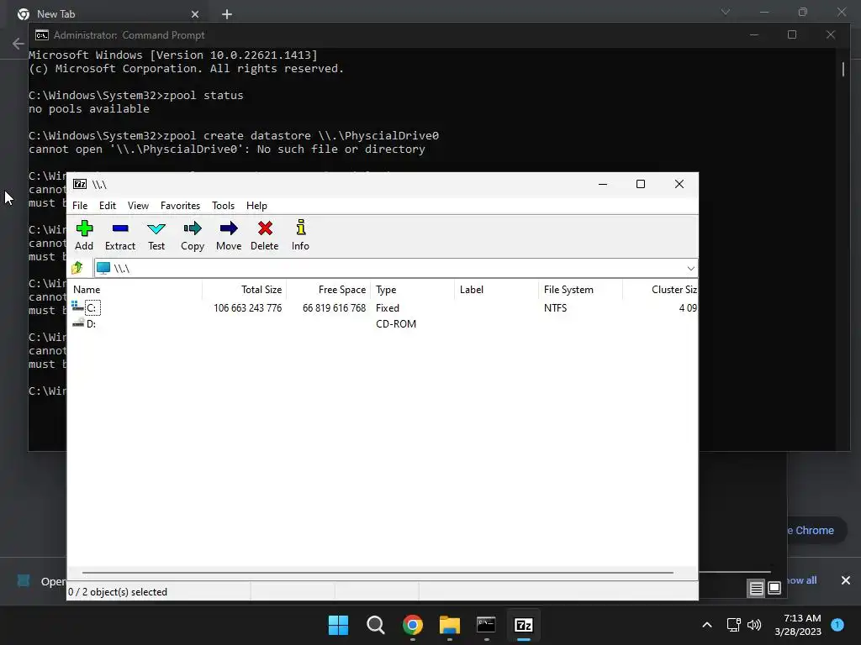
Task: Sort by the Label column header
Action: [x=496, y=290]
